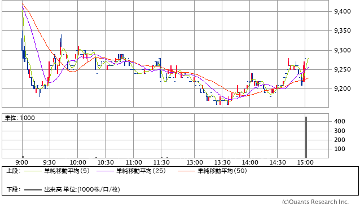
Task: Click the 14:30 time axis label
Action: click(x=278, y=162)
